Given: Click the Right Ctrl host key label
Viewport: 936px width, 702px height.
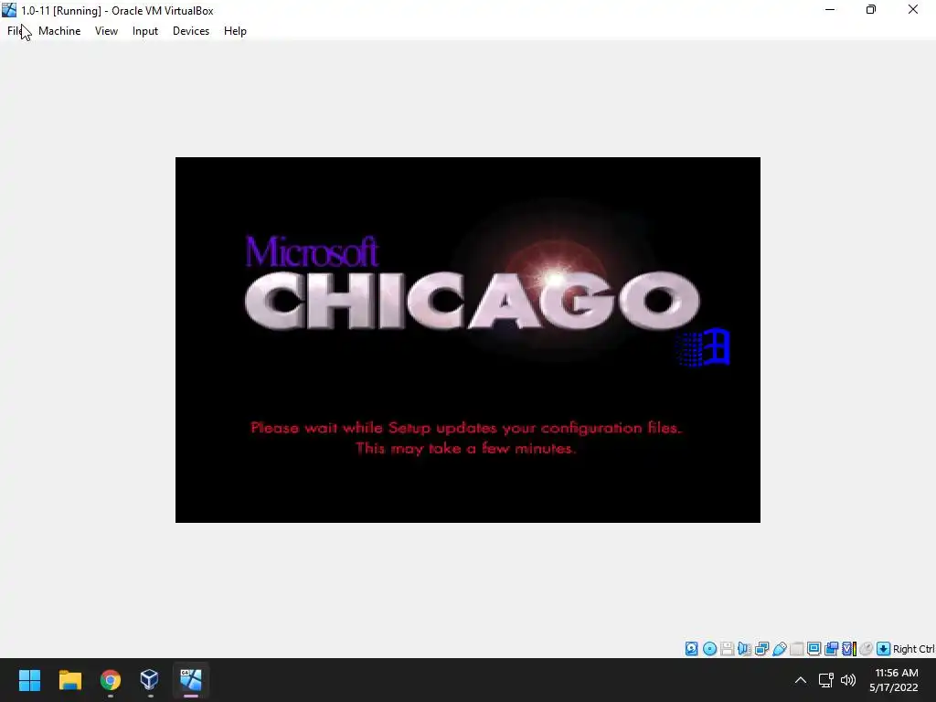Looking at the screenshot, I should tap(914, 649).
